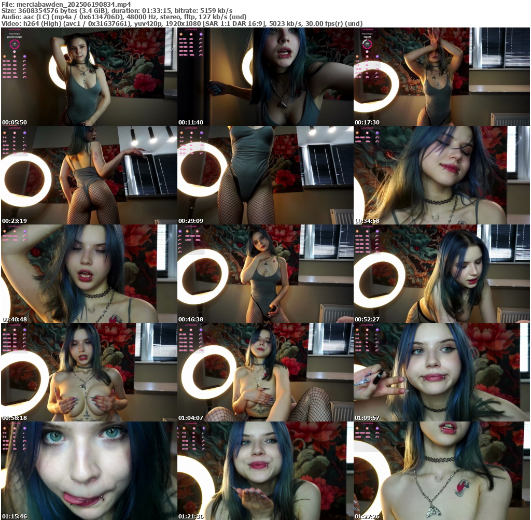Select the thumbnail timestamped 00:29:09
The height and width of the screenshot is (520, 531).
[x=265, y=175]
